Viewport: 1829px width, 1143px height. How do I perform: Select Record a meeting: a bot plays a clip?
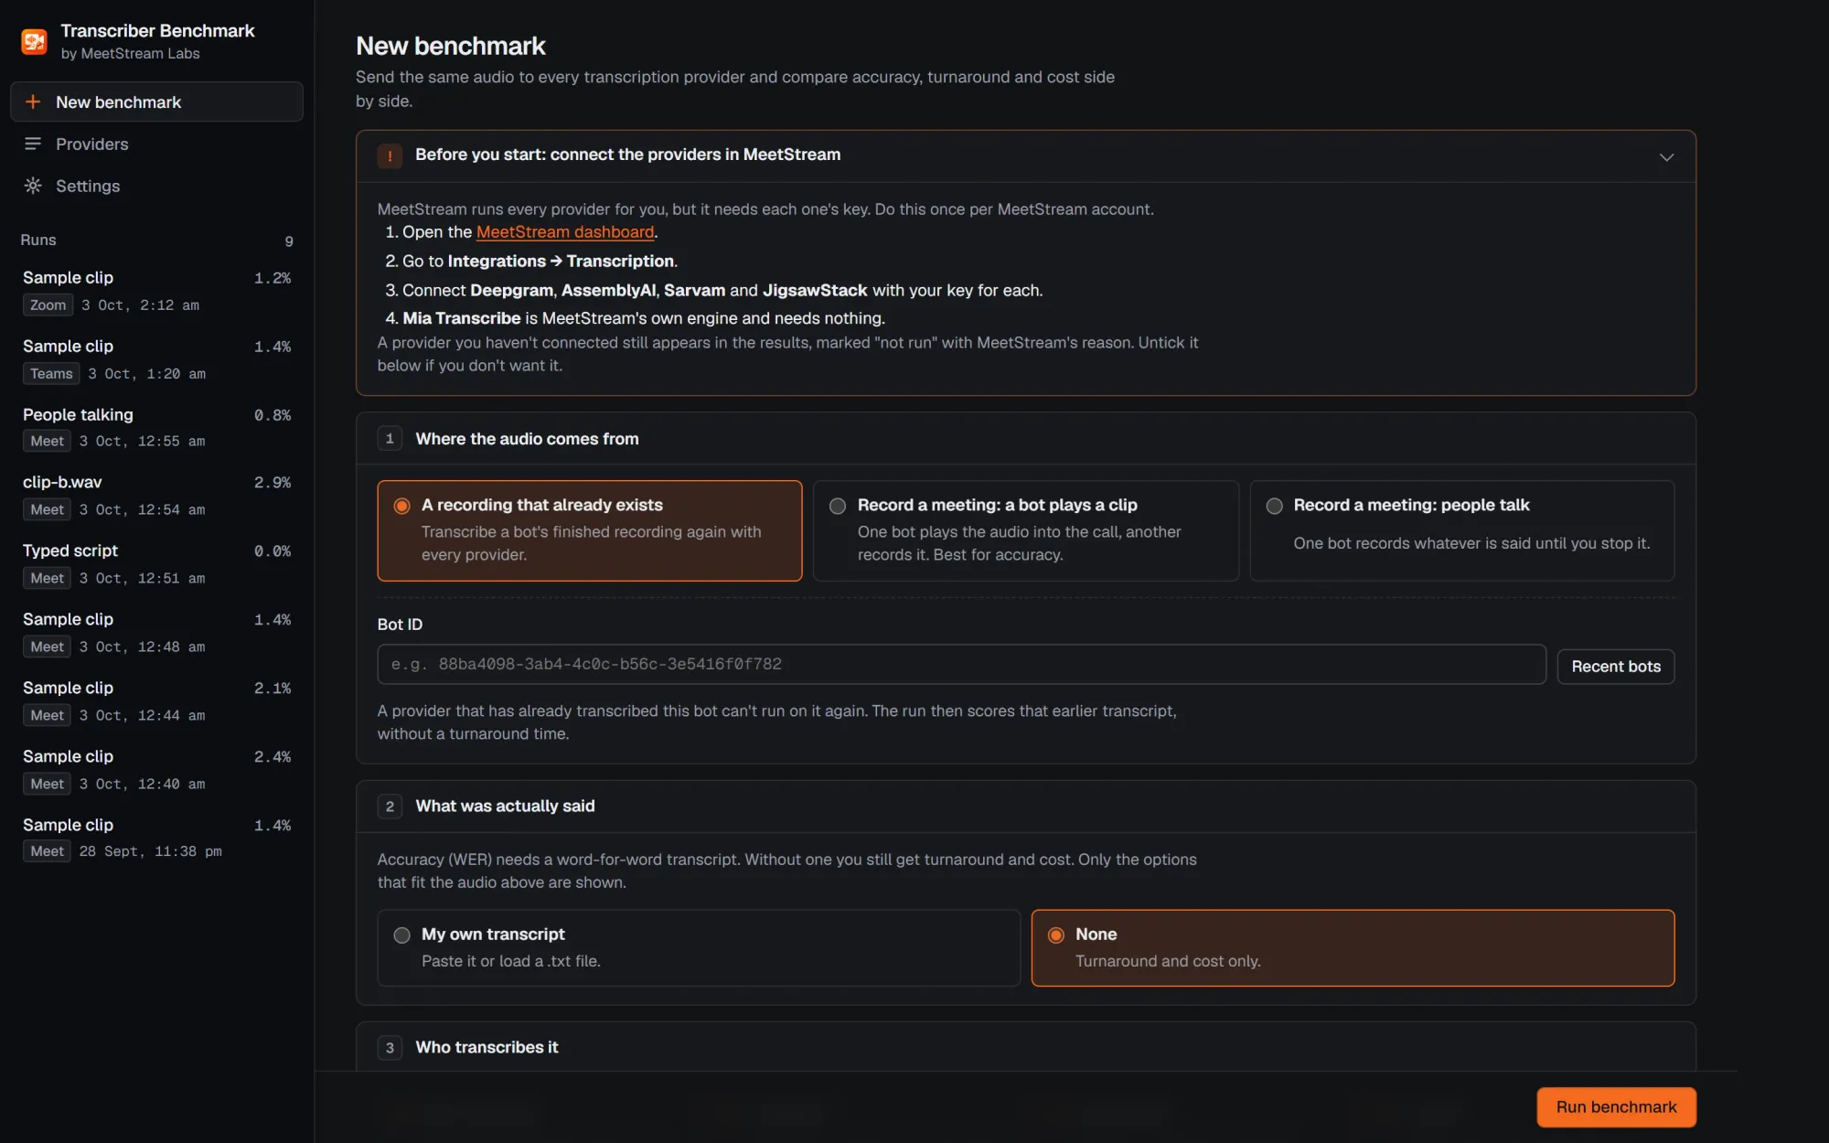coord(1026,530)
